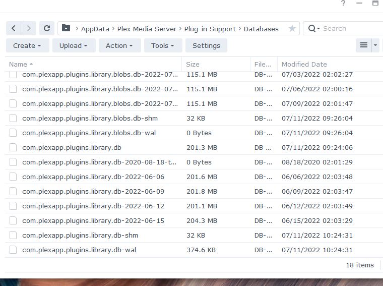The width and height of the screenshot is (383, 286).
Task: Open view mode options dropdown arrow
Action: [x=375, y=45]
